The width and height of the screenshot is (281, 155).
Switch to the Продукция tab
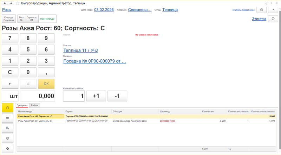[22, 105]
